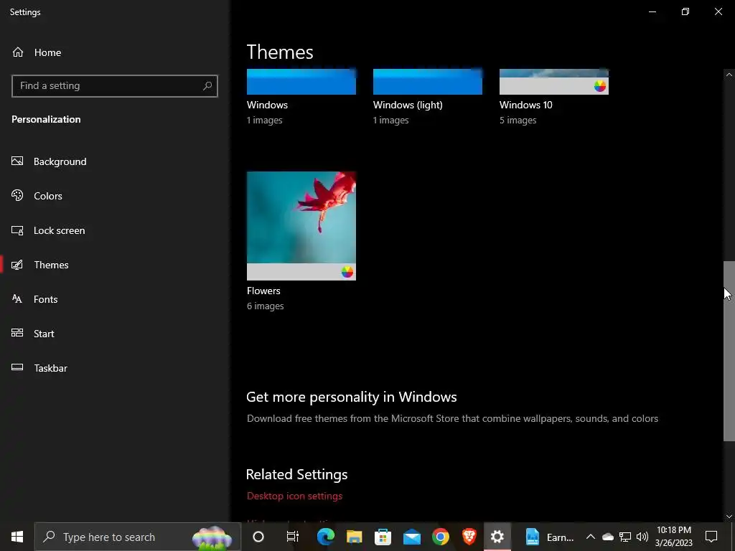This screenshot has width=735, height=551.
Task: Show hidden system tray icons
Action: (x=591, y=537)
